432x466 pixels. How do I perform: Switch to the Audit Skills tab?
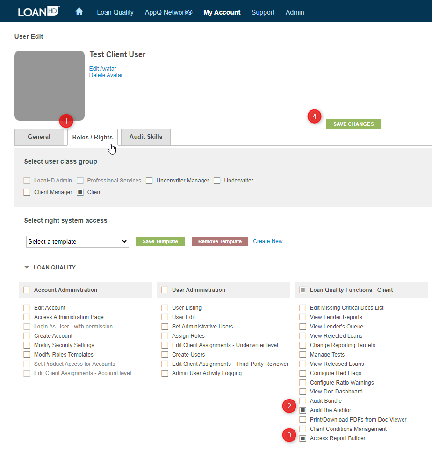click(146, 137)
